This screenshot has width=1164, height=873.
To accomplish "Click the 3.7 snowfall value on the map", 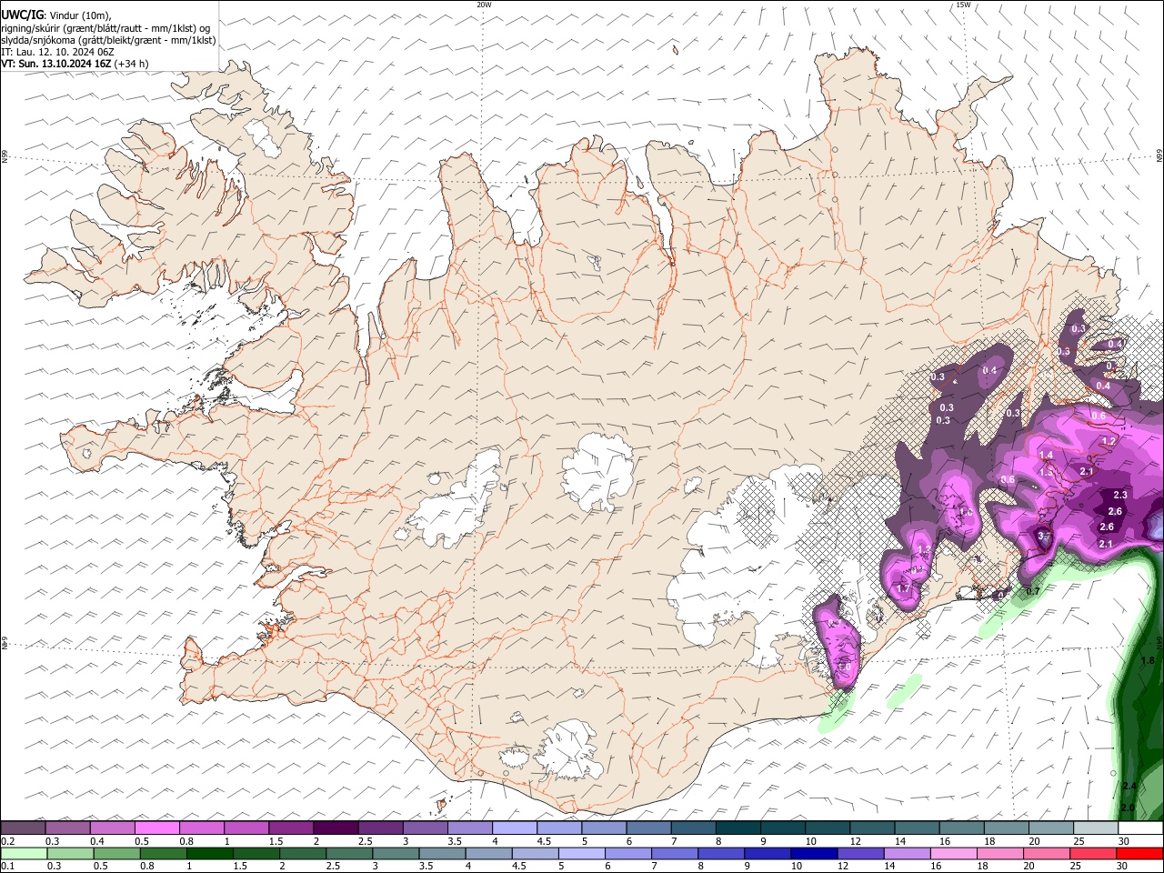I will [1044, 537].
